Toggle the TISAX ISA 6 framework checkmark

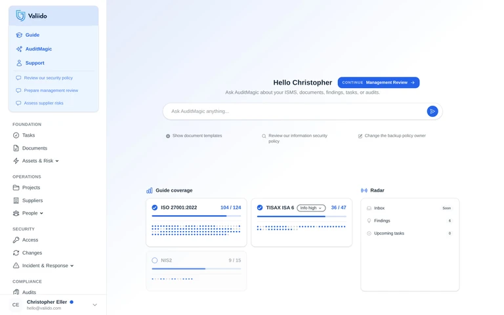[x=260, y=207]
